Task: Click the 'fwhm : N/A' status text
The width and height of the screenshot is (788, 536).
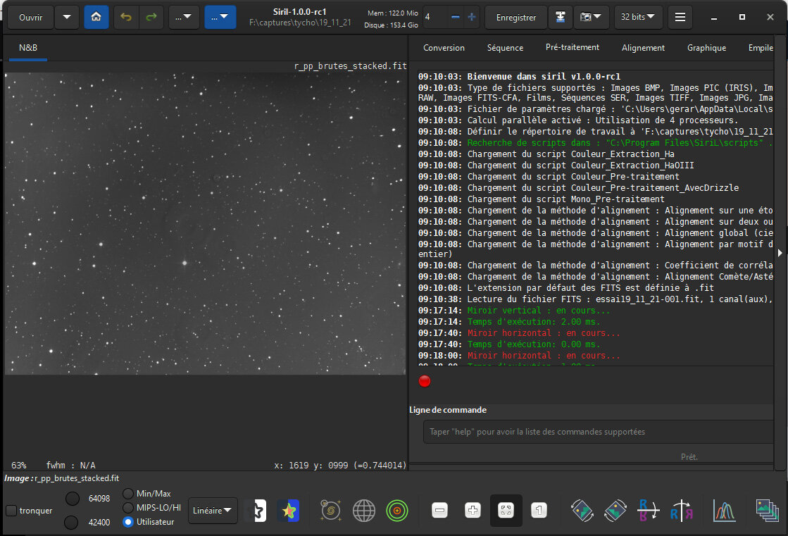Action: (71, 466)
